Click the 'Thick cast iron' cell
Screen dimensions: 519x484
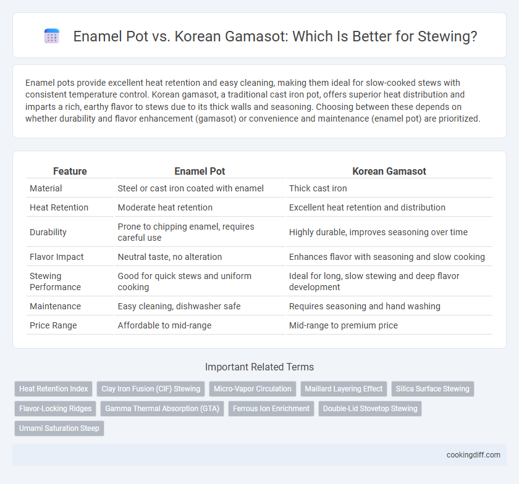[x=389, y=188]
